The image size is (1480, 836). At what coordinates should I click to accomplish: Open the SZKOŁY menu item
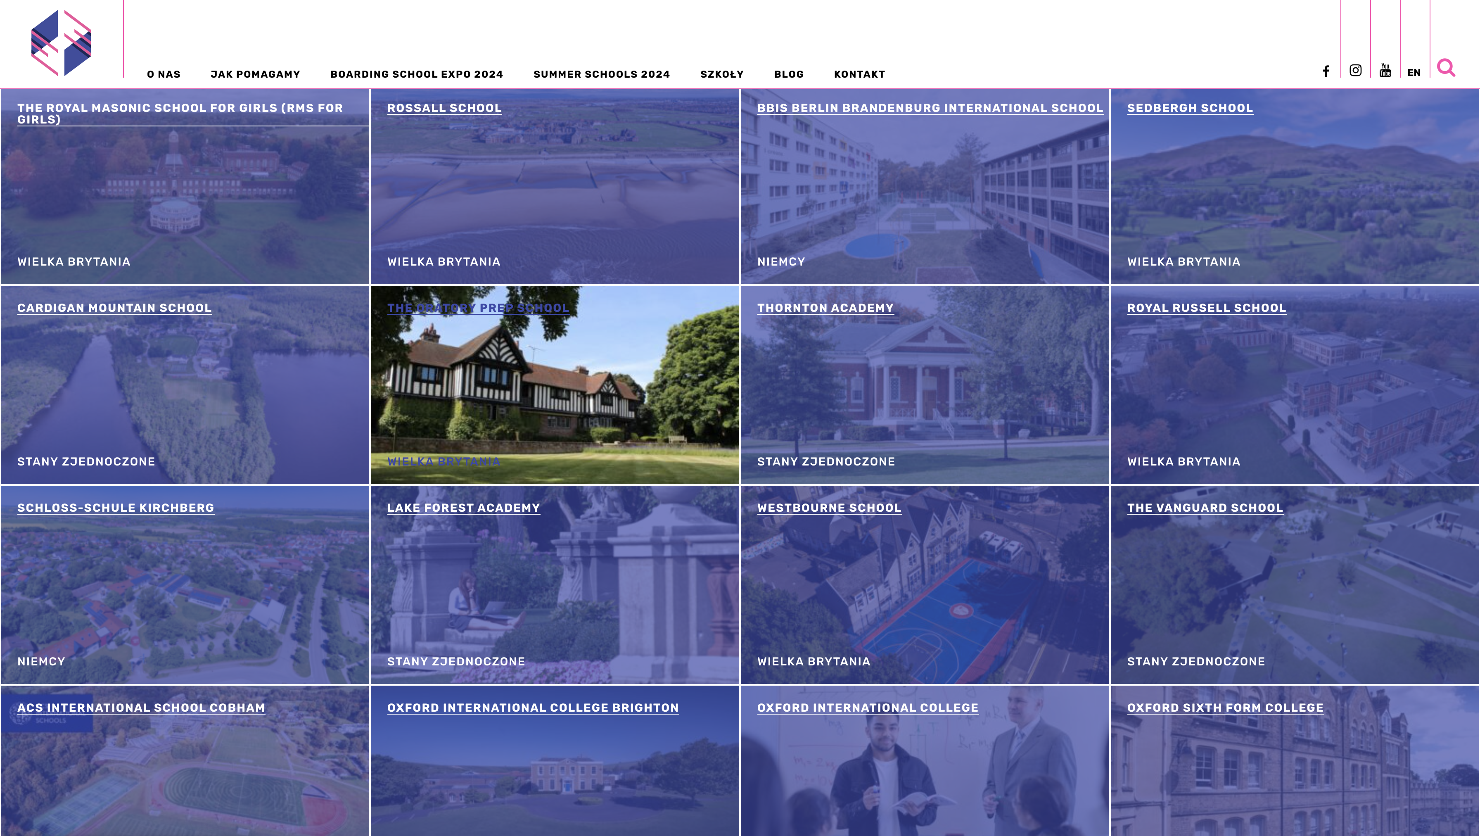[721, 74]
